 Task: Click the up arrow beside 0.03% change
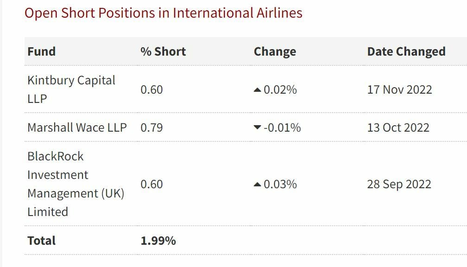click(x=258, y=184)
